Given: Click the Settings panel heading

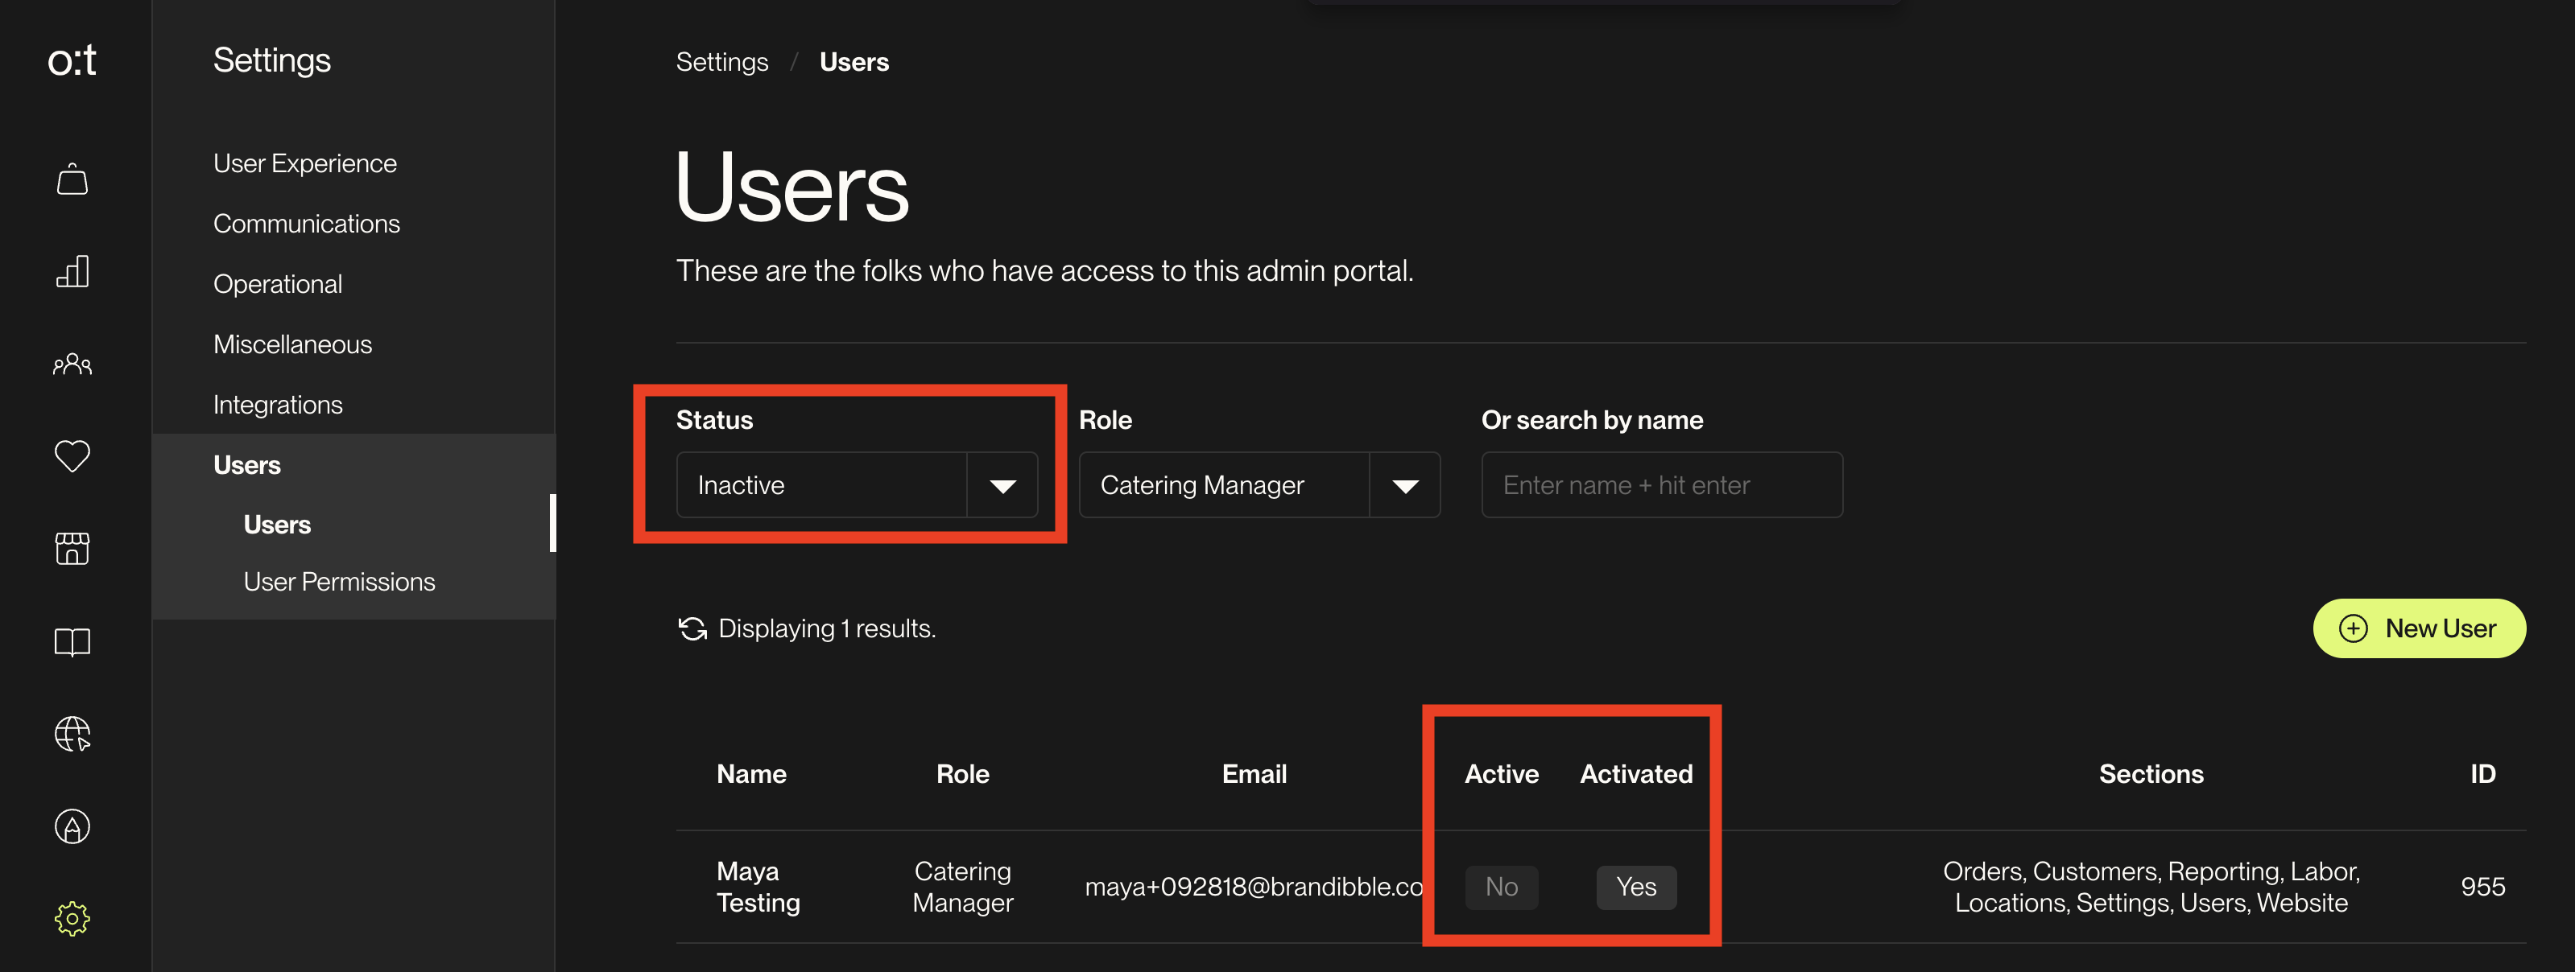Looking at the screenshot, I should 271,60.
